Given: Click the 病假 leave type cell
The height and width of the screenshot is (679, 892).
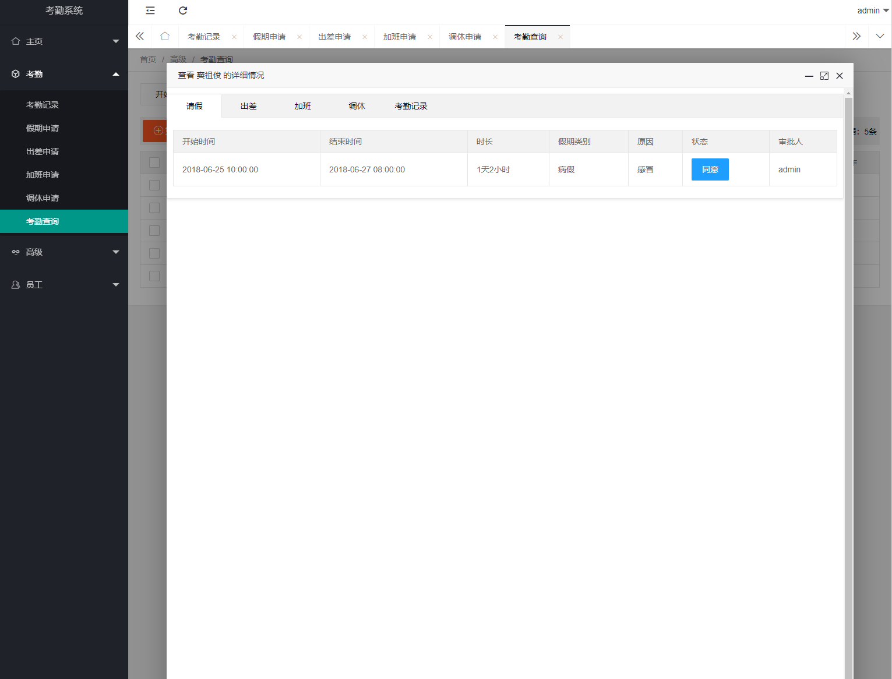Looking at the screenshot, I should click(588, 169).
